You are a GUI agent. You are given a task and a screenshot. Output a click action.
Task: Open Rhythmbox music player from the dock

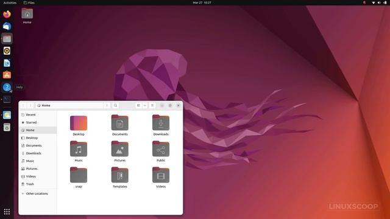pyautogui.click(x=7, y=50)
